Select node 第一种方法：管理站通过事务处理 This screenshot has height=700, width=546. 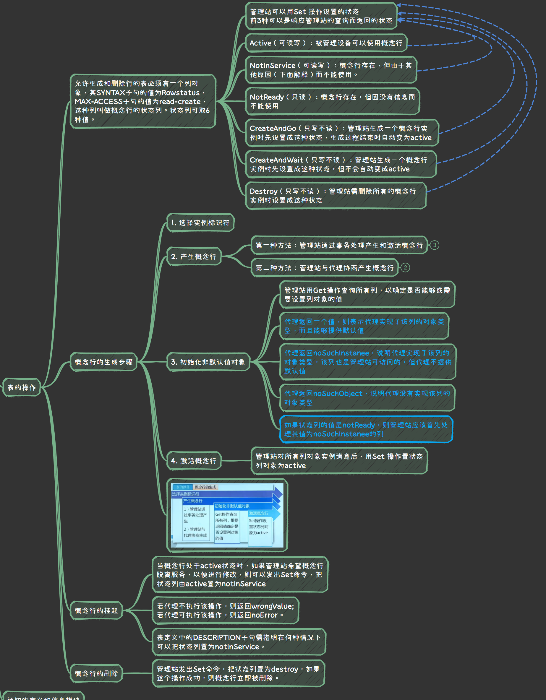[x=339, y=245]
